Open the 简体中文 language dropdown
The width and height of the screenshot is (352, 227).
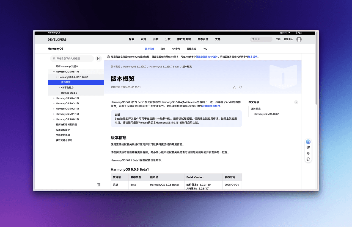tap(285, 33)
